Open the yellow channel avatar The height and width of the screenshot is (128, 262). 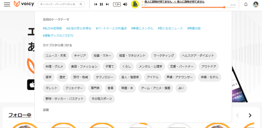click(x=135, y=5)
